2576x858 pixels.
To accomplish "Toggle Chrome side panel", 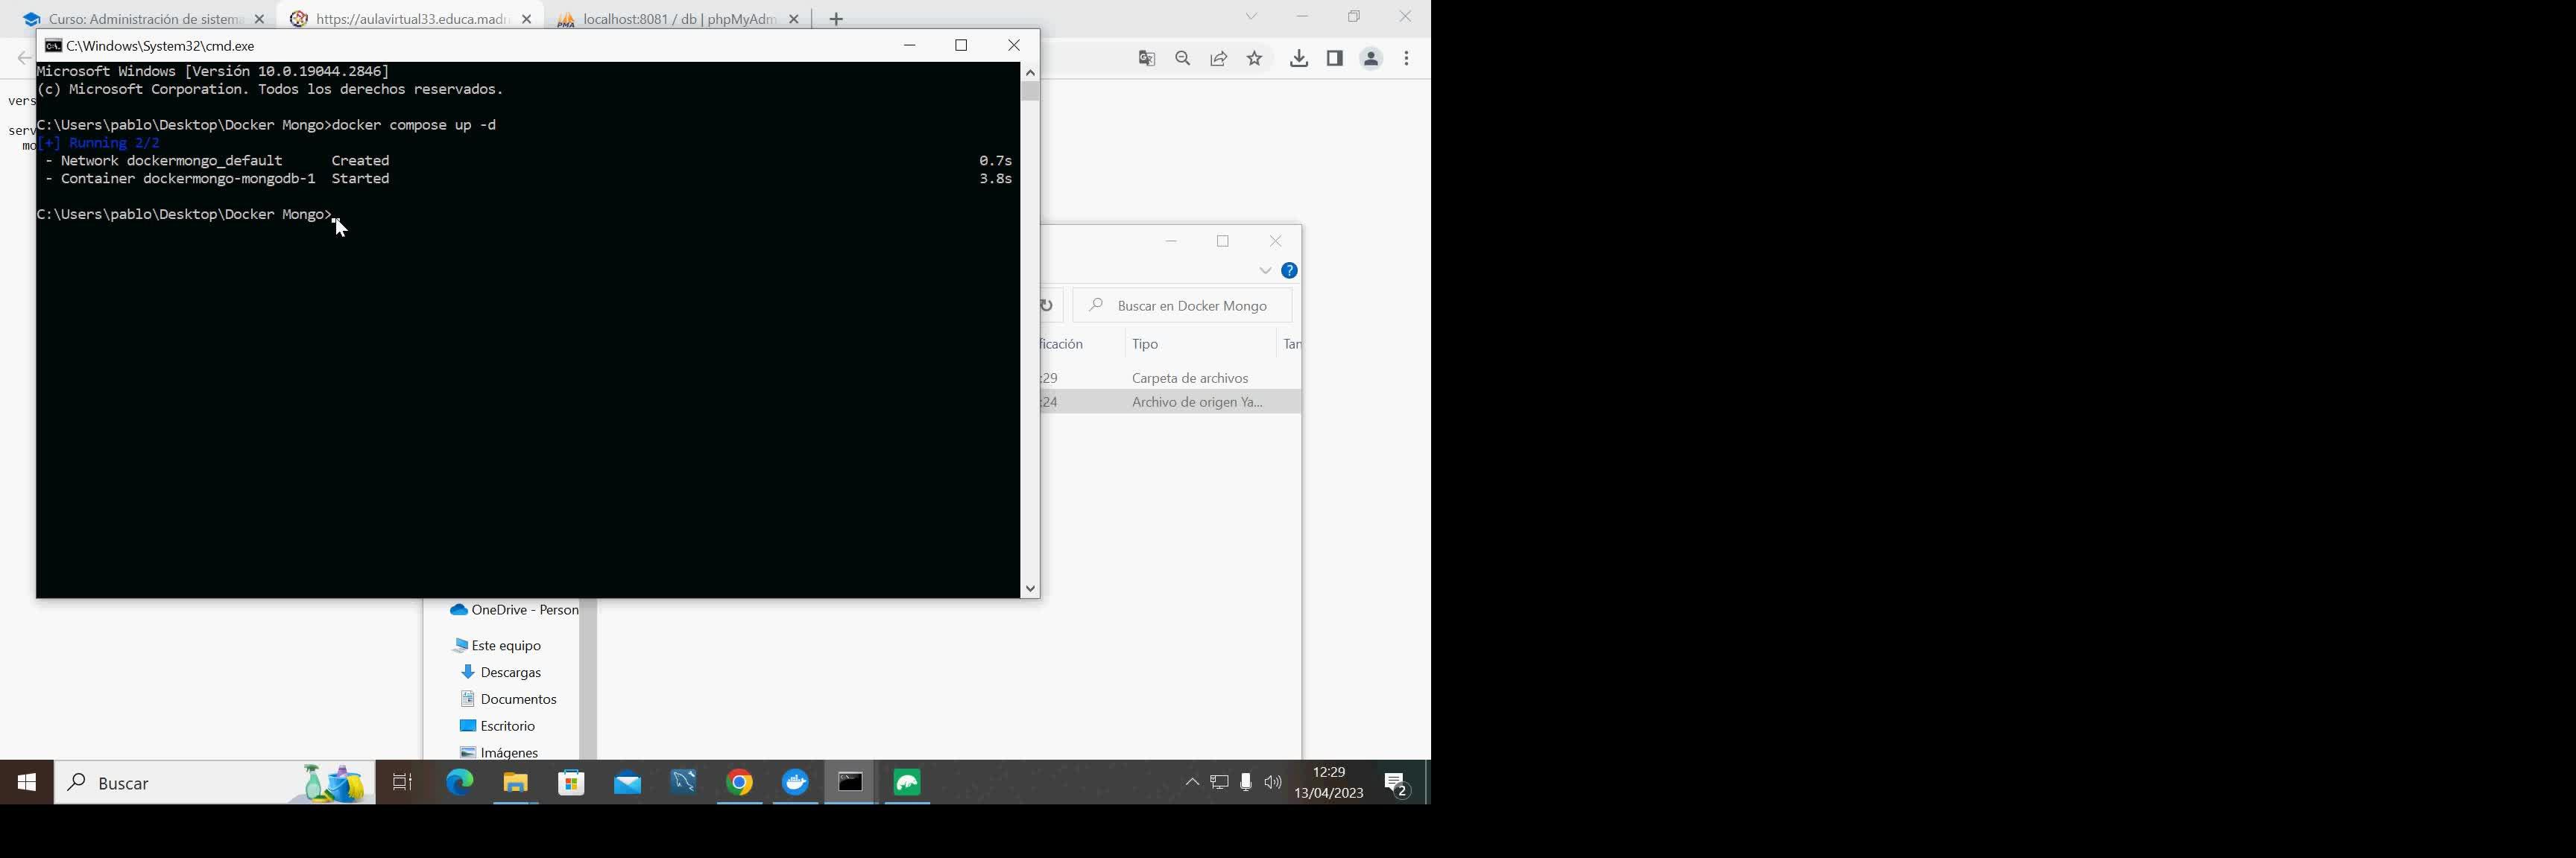I will [x=1335, y=59].
